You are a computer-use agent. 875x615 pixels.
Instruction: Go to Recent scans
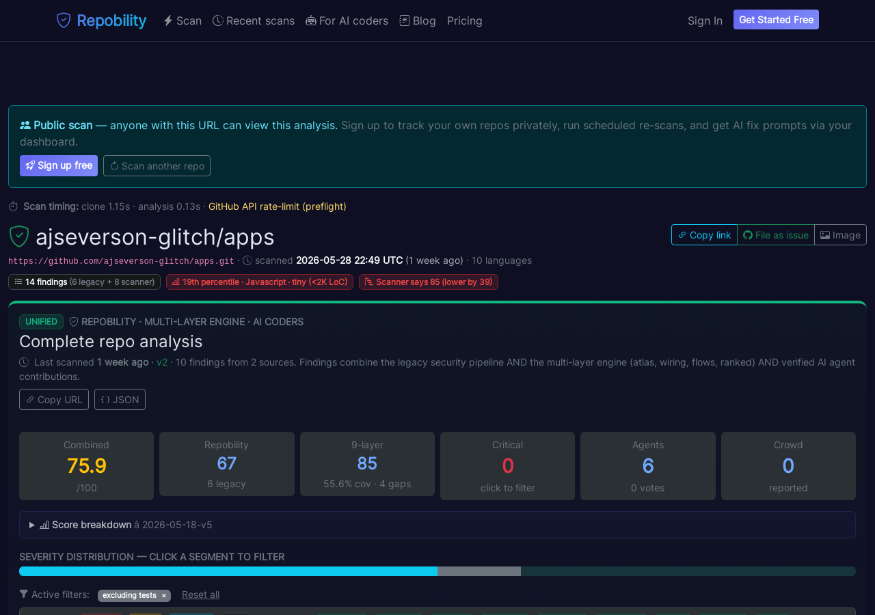click(x=254, y=20)
